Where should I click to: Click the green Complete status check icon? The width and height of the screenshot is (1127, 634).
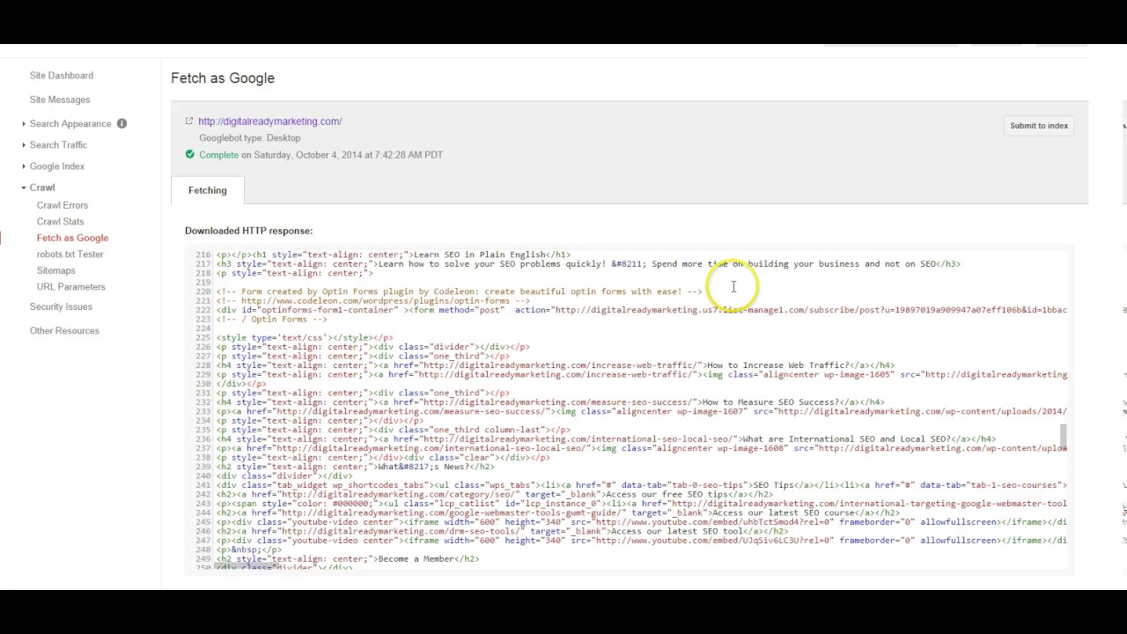coord(189,154)
